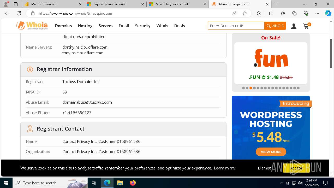Switch to second Sign in to your account tab
Image resolution: width=334 pixels, height=188 pixels.
pos(177,4)
